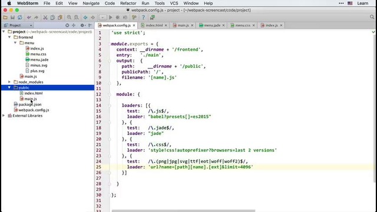Open the File menu
This screenshot has width=377, height=212.
click(x=47, y=4)
